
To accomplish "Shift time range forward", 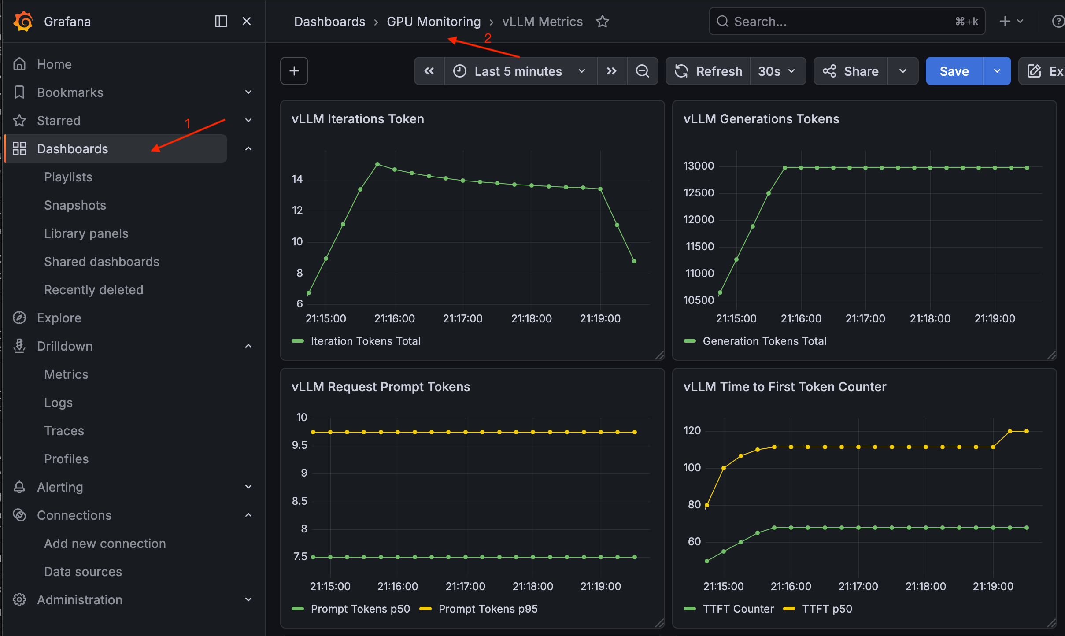I will pyautogui.click(x=612, y=71).
